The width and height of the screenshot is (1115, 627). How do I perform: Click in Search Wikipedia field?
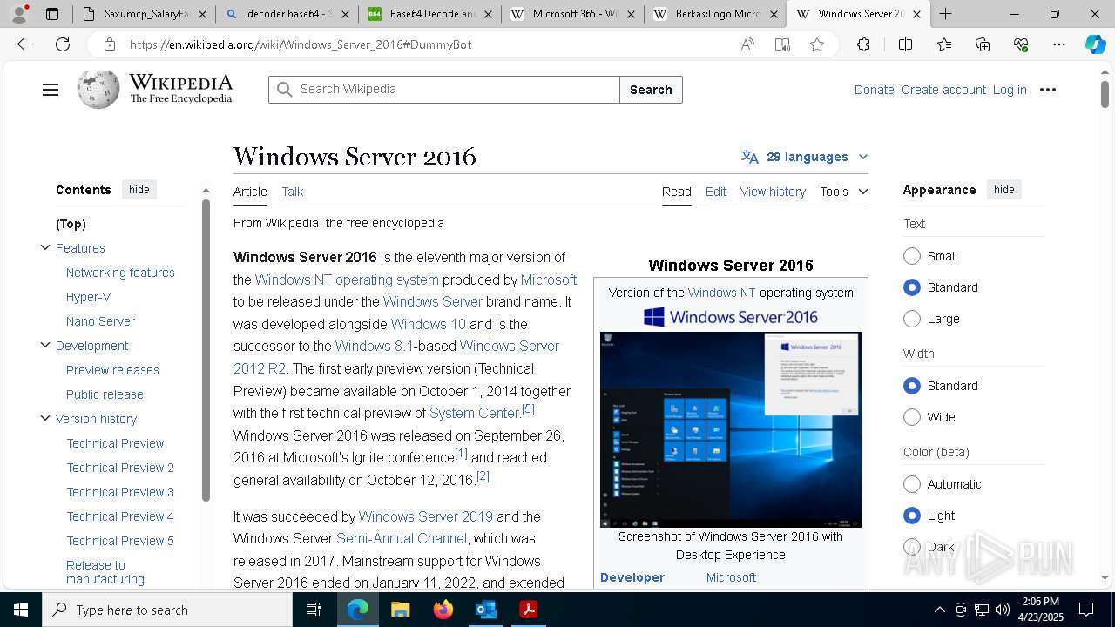444,90
